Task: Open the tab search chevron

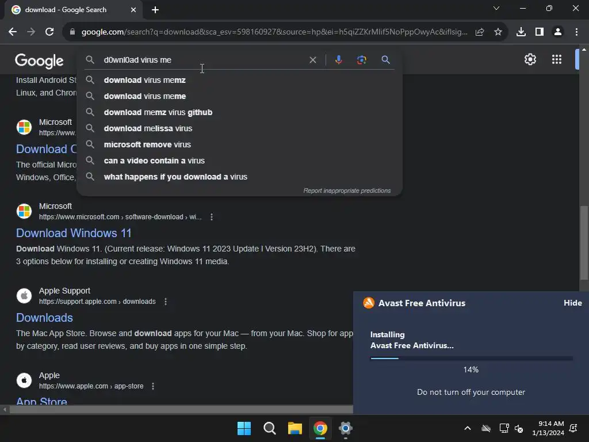Action: point(496,8)
